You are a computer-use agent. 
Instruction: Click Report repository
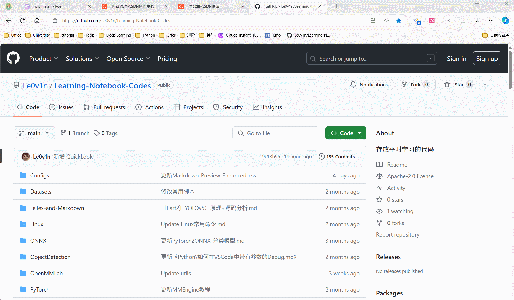398,234
